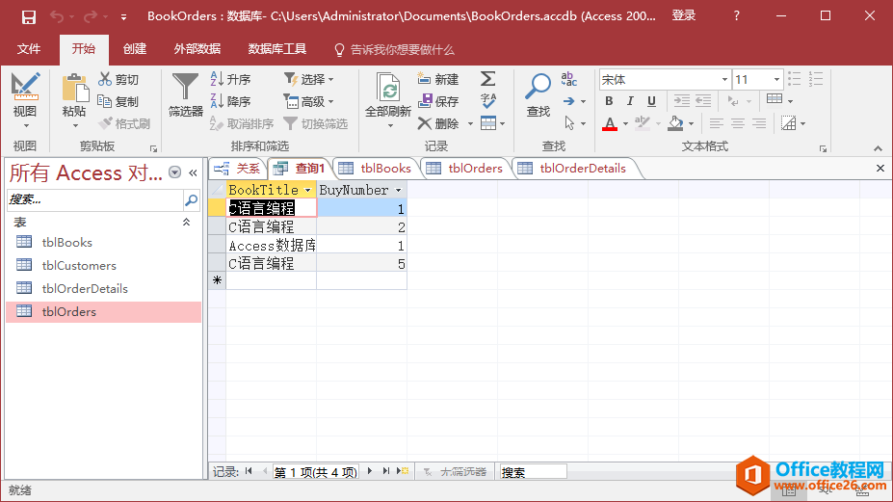
Task: Collapse the 表 group in navigation pane
Action: [186, 223]
